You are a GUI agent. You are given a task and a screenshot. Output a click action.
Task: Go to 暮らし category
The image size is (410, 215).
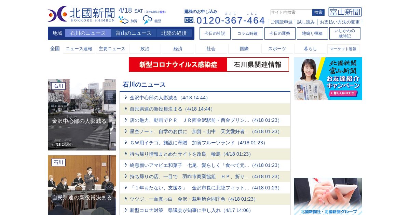click(x=310, y=49)
